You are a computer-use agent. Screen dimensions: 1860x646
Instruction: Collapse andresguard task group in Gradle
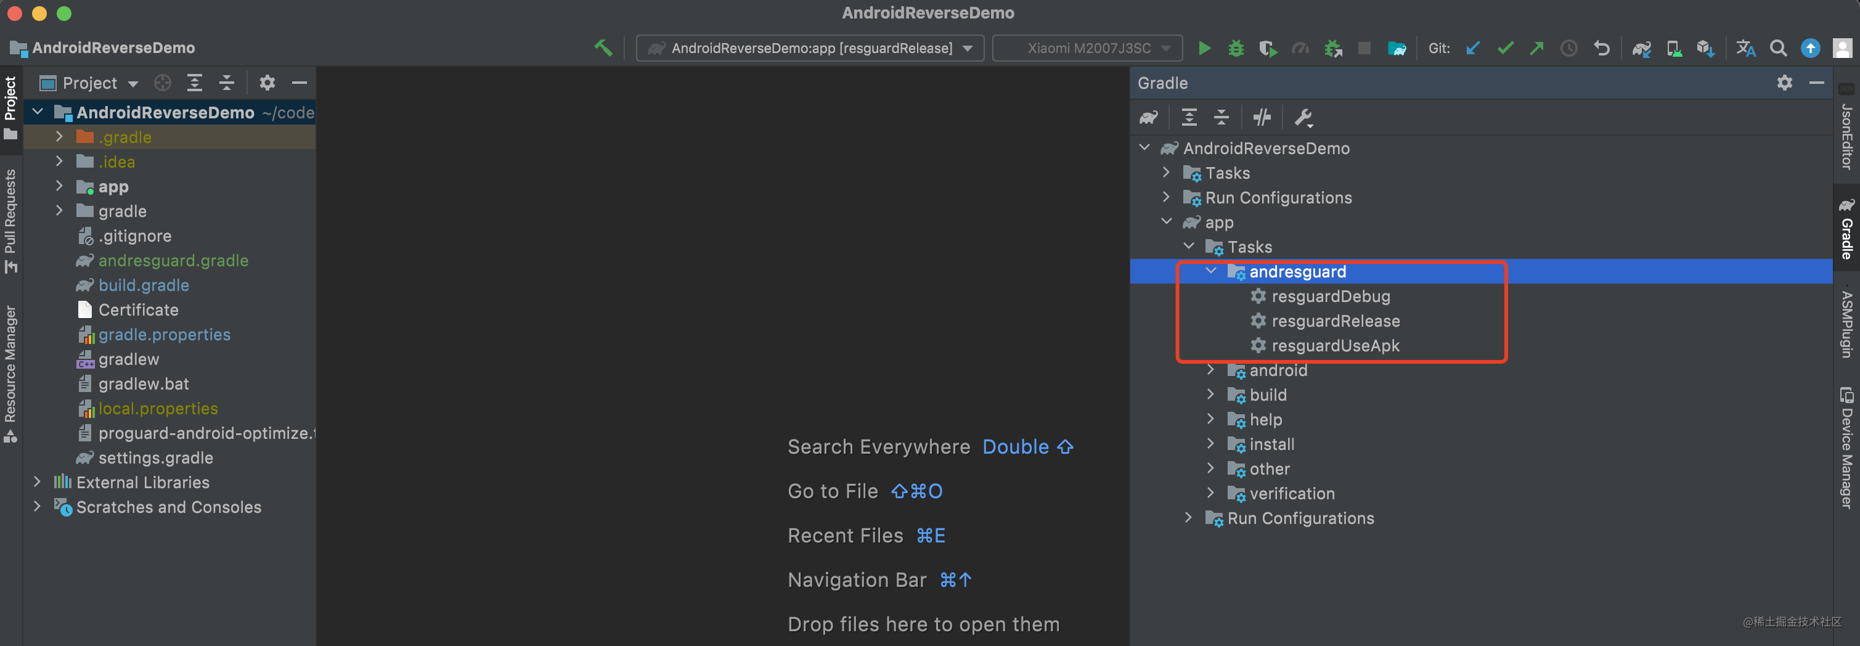point(1211,271)
